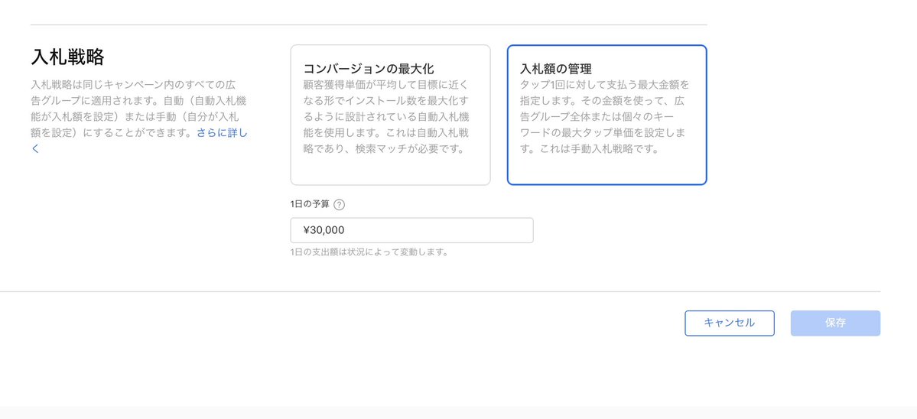This screenshot has width=917, height=419.
Task: Click the daily budget field showing ¥30,000
Action: 411,230
